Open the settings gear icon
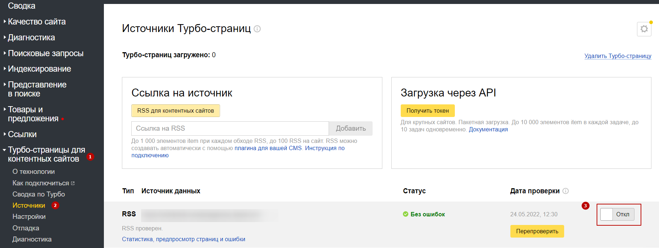 pos(644,29)
